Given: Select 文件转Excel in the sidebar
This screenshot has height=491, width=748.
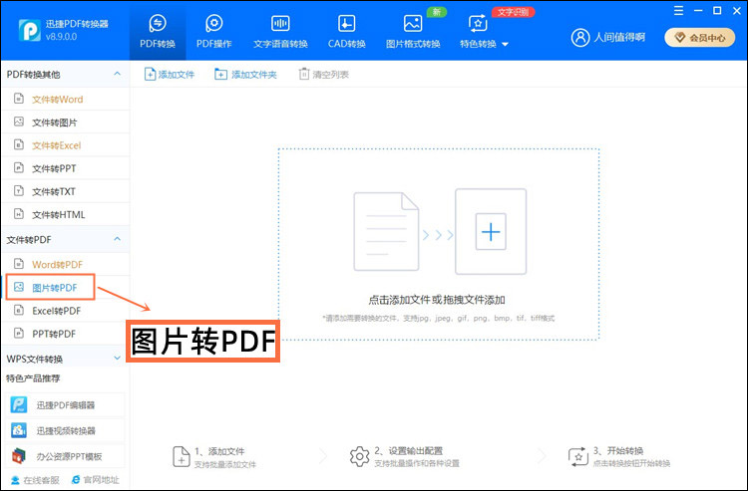Looking at the screenshot, I should pyautogui.click(x=66, y=145).
